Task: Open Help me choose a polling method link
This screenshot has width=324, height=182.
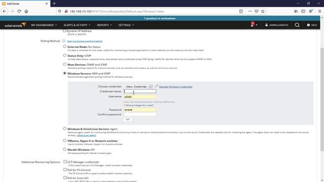Action: tap(85, 41)
